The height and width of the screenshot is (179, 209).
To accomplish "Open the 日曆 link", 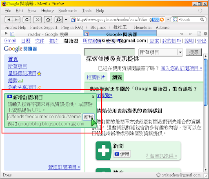I will (26, 41).
